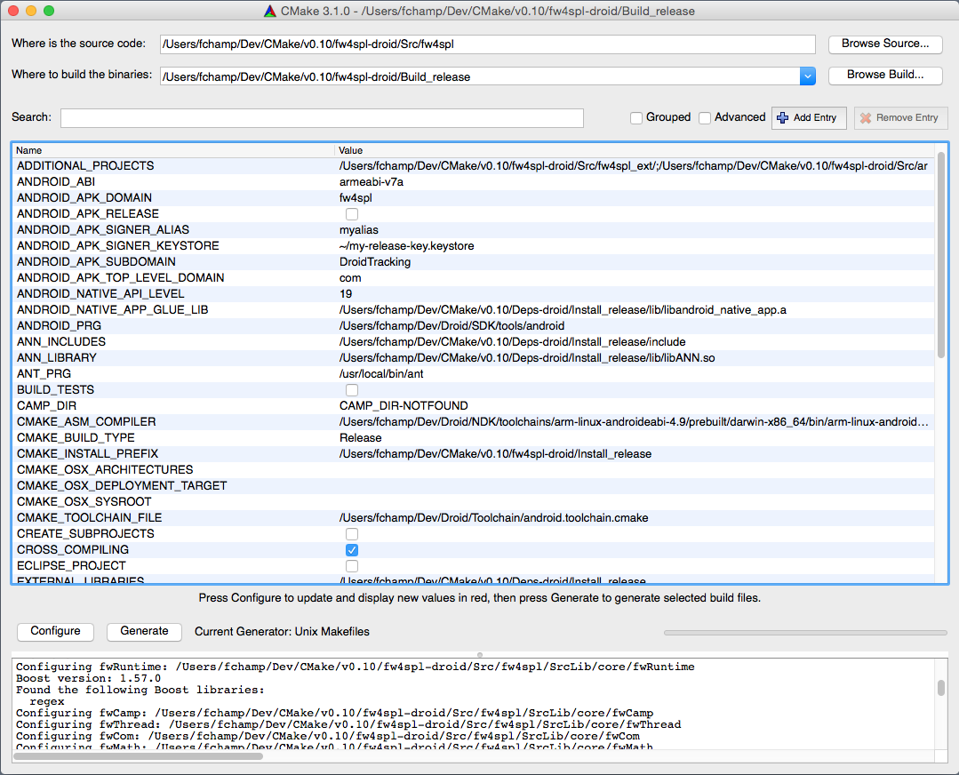The height and width of the screenshot is (775, 959).
Task: Click the libANN.so library path value
Action: [527, 358]
